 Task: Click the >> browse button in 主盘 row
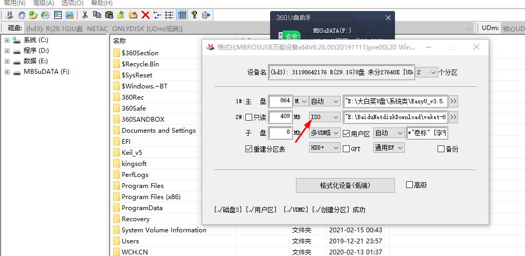tap(453, 101)
